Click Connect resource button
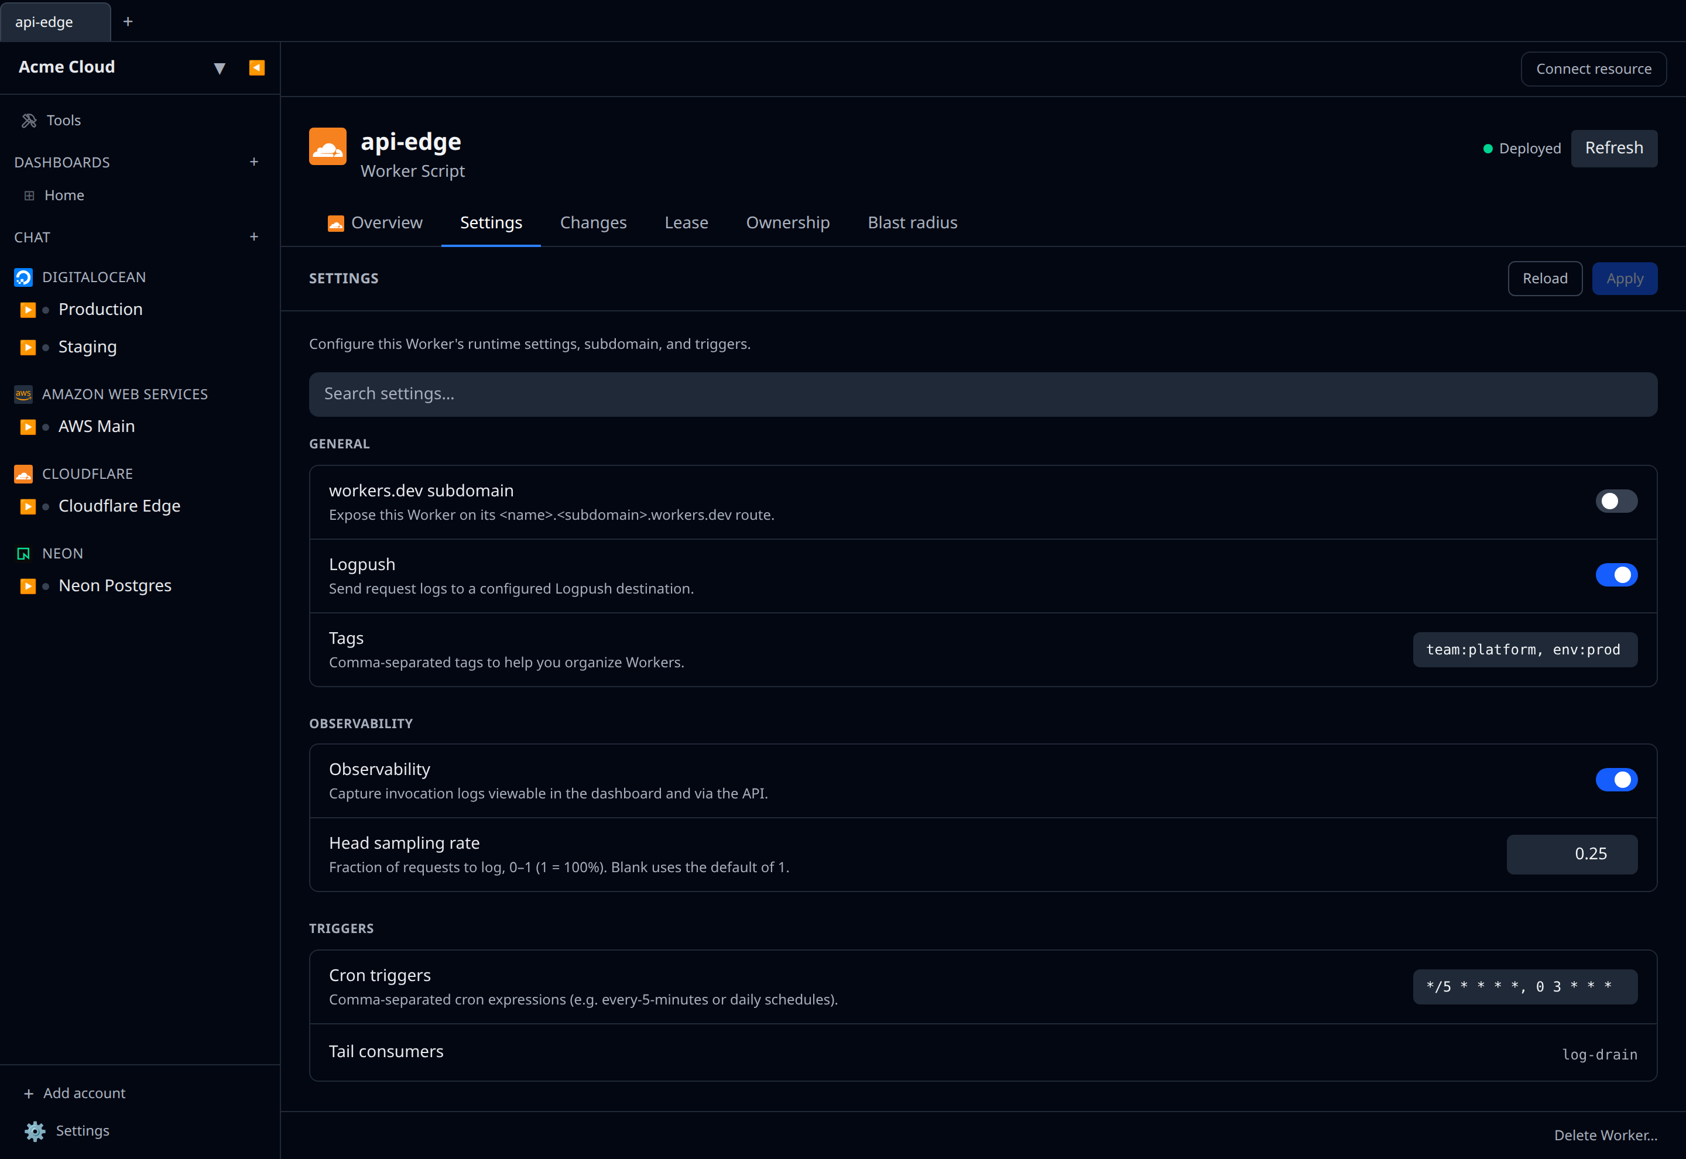 pyautogui.click(x=1593, y=69)
